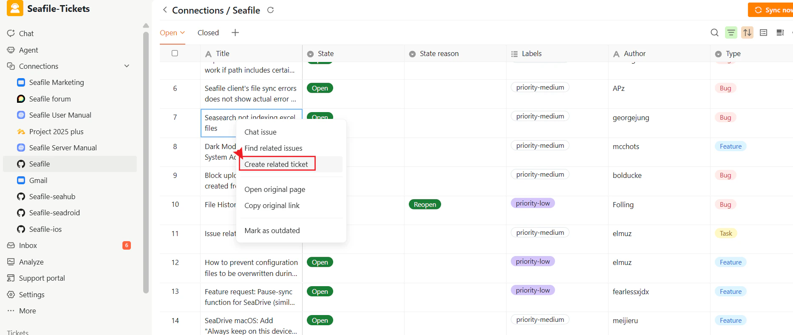Image resolution: width=793 pixels, height=335 pixels.
Task: Refresh the Seafile connection
Action: coord(270,10)
